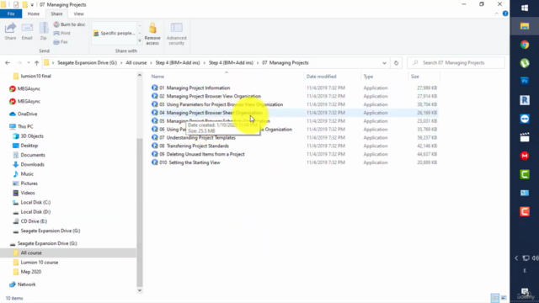
Task: Click Remove access lock icon
Action: tap(152, 34)
